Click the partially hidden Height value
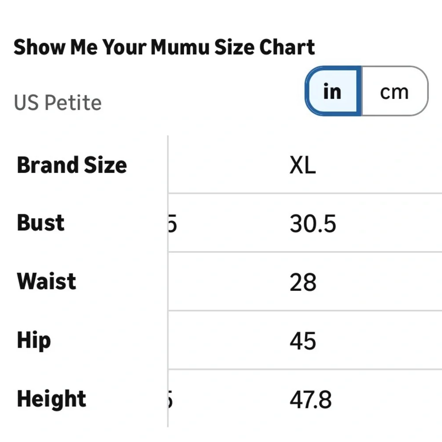 pos(171,400)
